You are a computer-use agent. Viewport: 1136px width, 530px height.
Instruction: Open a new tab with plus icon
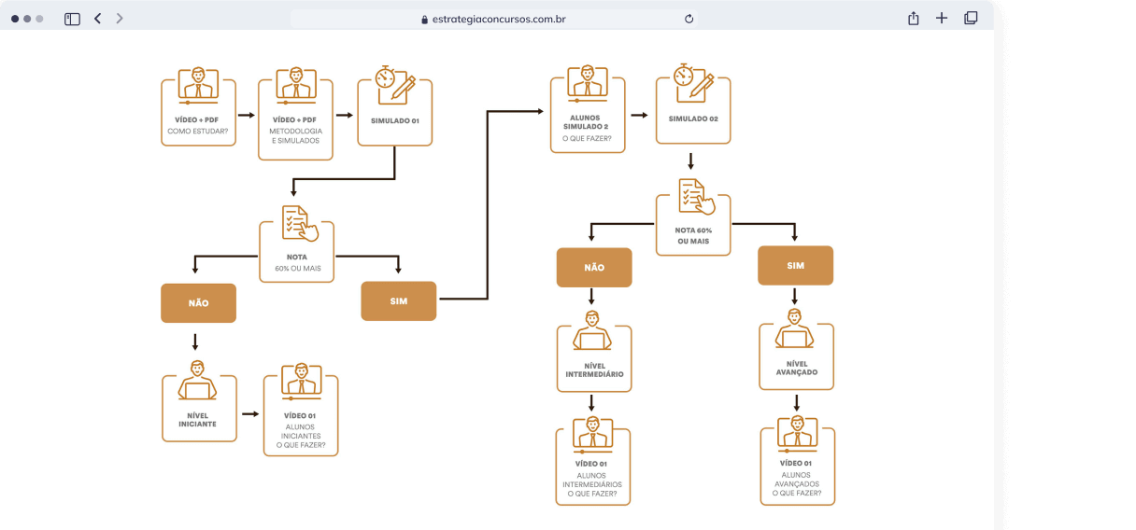[x=942, y=19]
